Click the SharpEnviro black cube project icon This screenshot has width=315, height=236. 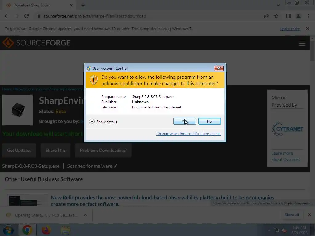click(18, 110)
